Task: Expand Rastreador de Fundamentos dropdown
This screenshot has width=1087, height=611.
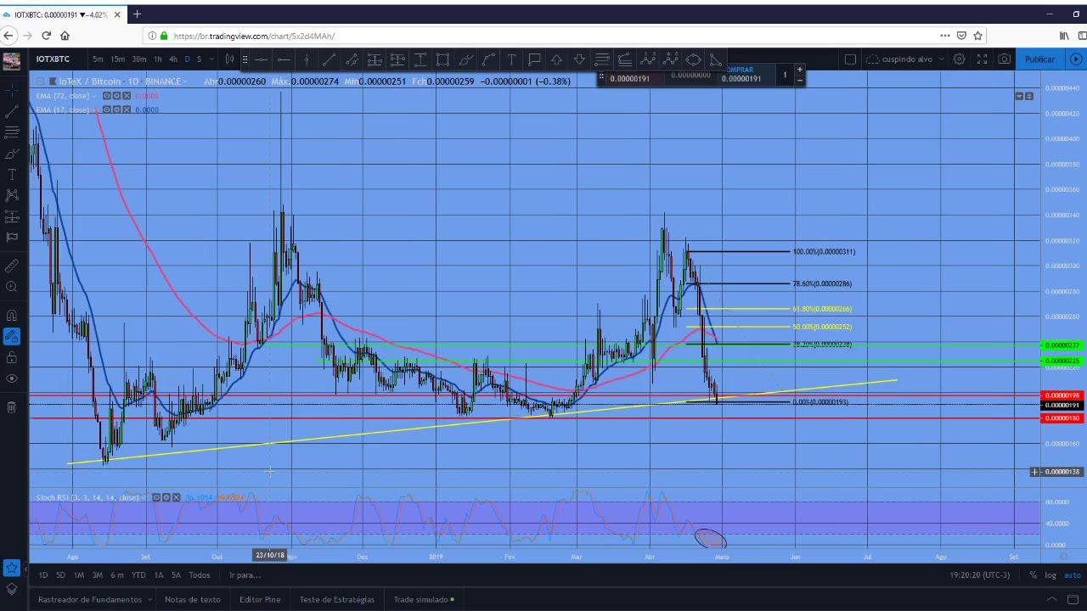Action: tap(149, 599)
